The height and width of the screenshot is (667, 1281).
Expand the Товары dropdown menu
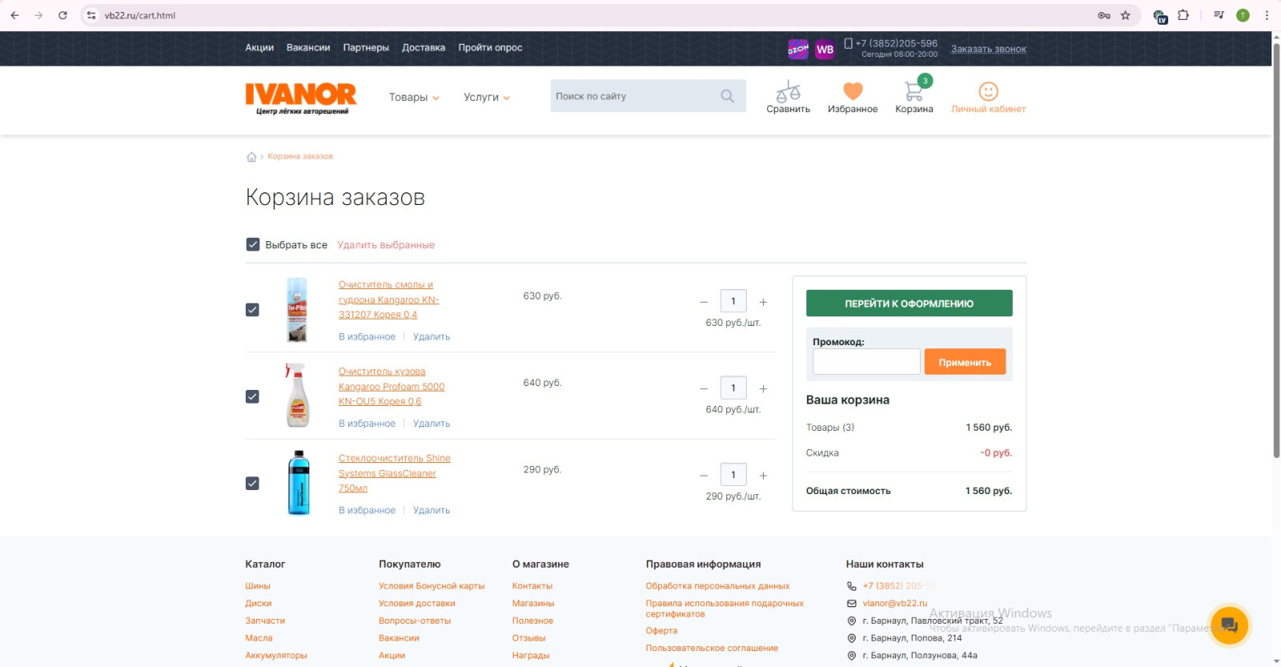point(414,98)
